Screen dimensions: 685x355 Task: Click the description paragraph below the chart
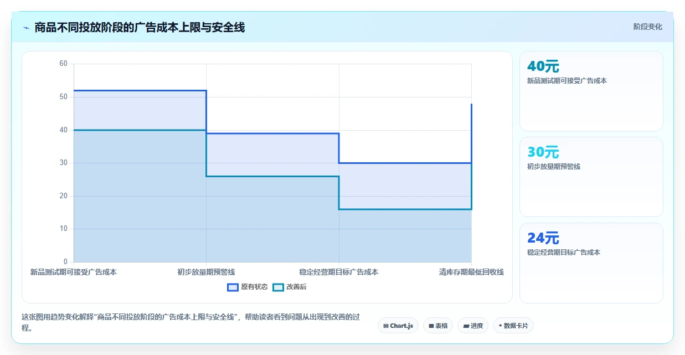190,322
